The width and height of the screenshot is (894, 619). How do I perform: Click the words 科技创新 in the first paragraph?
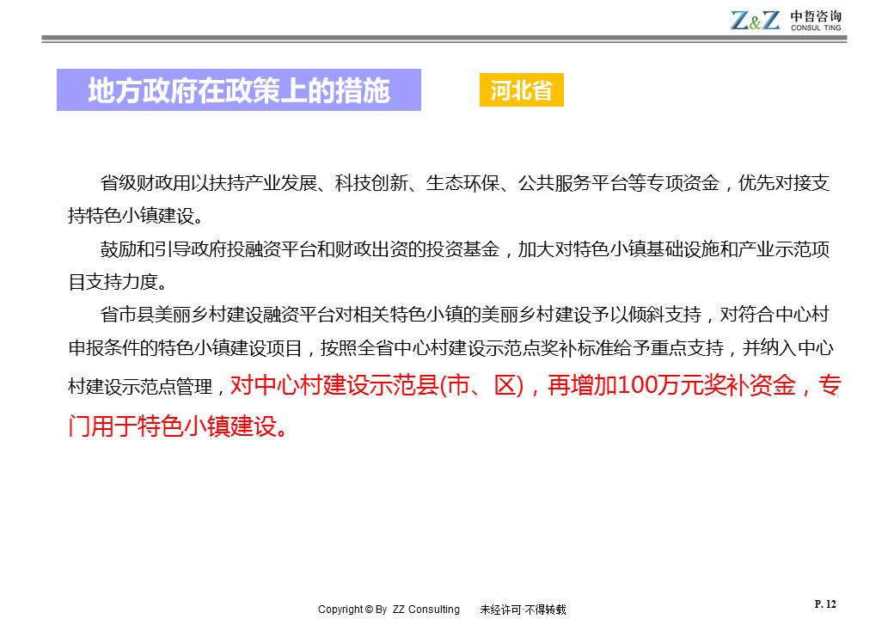tap(364, 183)
